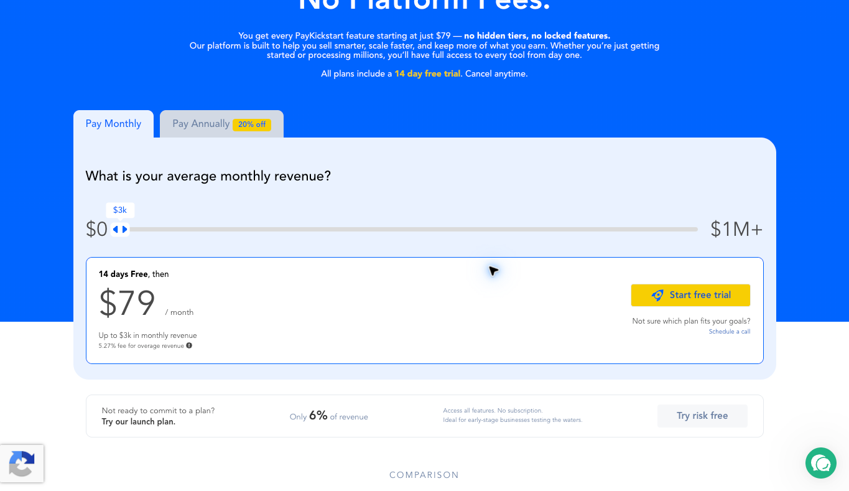
Task: Click the $0 slider minimum label
Action: tap(96, 230)
